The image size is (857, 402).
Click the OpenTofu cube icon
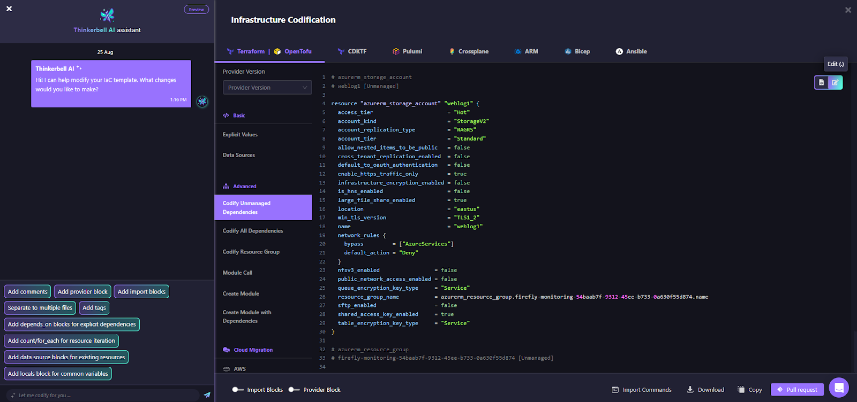[277, 51]
